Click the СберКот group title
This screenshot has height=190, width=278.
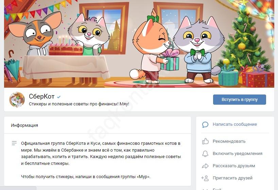(x=42, y=96)
